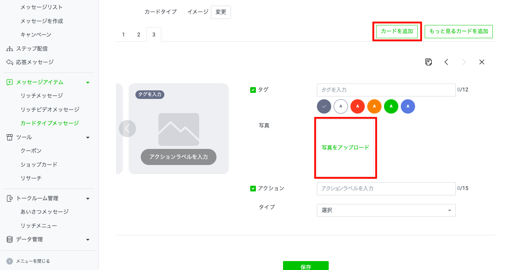Collapse the ツール section arrow

[88, 137]
